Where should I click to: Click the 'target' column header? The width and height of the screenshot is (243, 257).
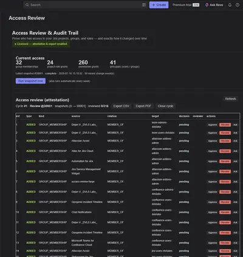tap(156, 116)
